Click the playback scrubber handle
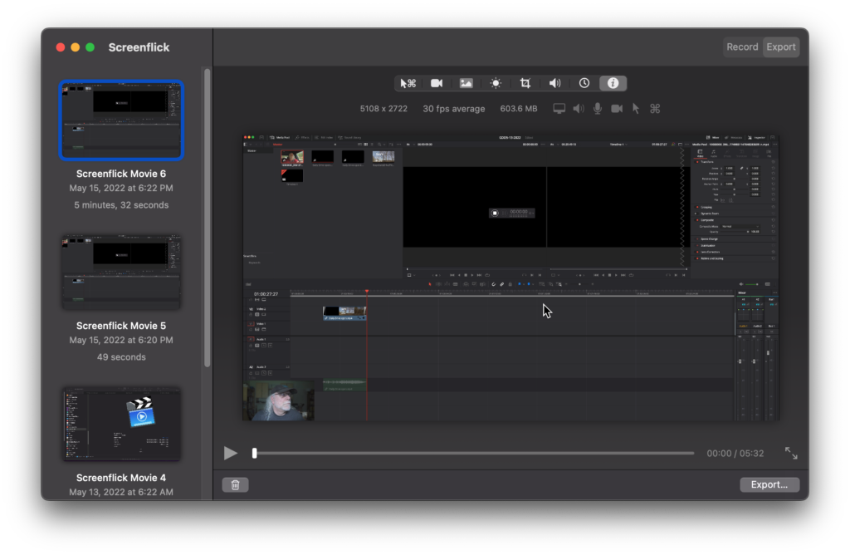This screenshot has width=850, height=555. click(x=254, y=453)
